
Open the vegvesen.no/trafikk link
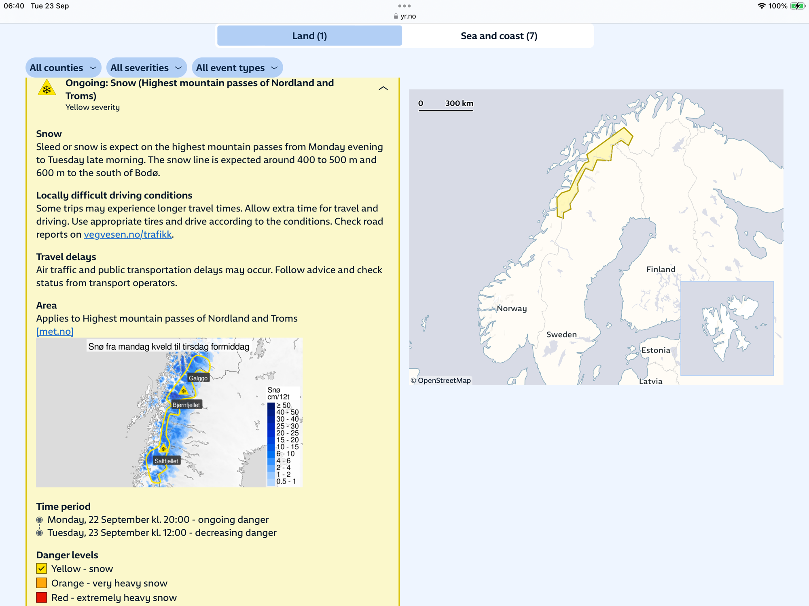pyautogui.click(x=127, y=234)
